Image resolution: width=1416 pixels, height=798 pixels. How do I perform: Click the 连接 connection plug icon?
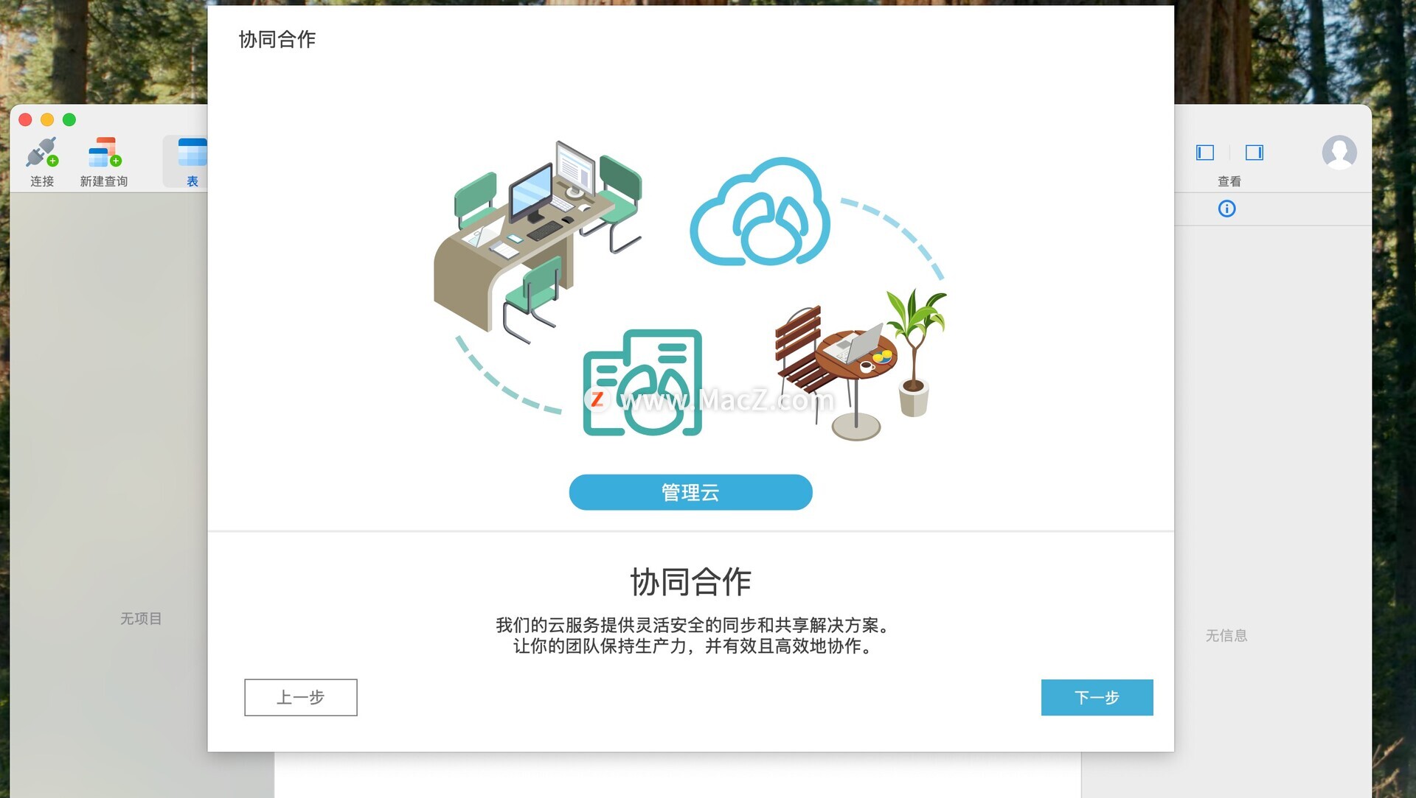click(42, 152)
